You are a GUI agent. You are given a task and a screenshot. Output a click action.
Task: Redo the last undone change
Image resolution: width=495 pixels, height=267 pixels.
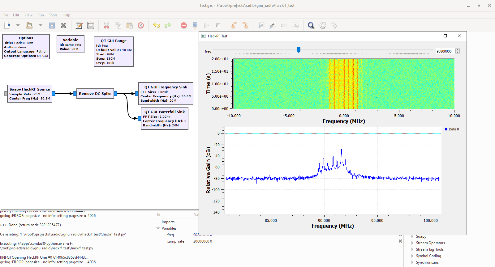(168, 25)
